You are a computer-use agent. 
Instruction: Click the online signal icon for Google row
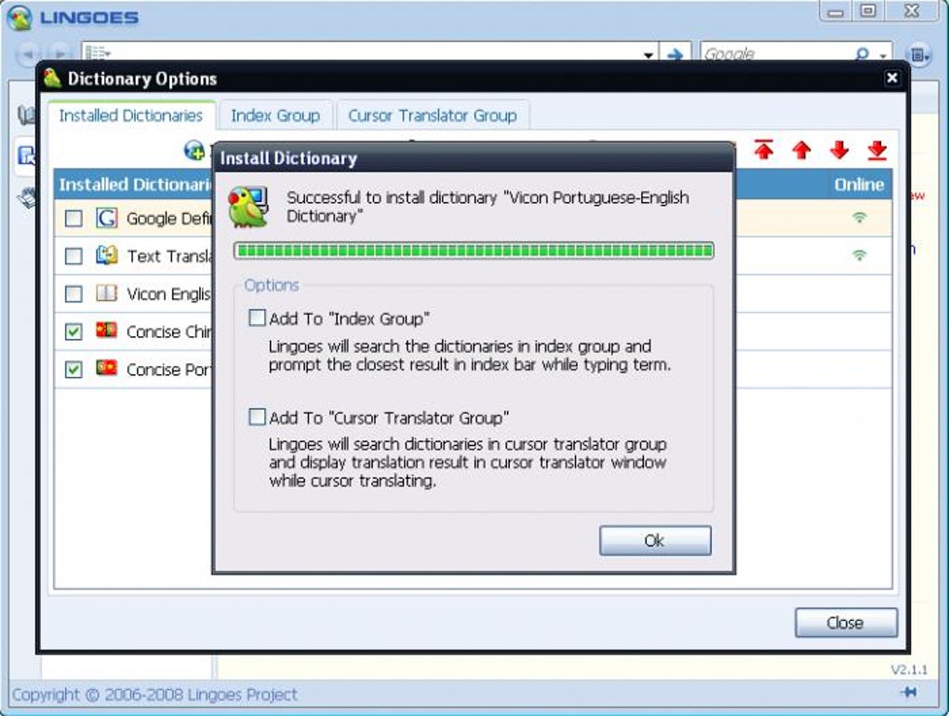pos(860,217)
